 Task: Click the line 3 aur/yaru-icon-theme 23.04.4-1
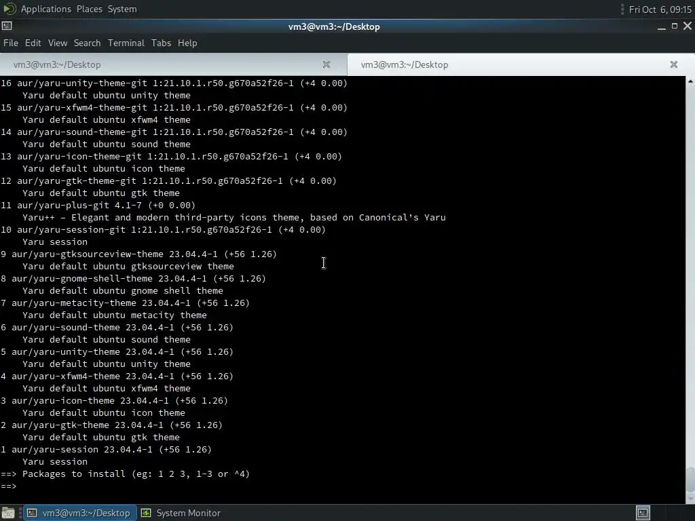pos(114,400)
